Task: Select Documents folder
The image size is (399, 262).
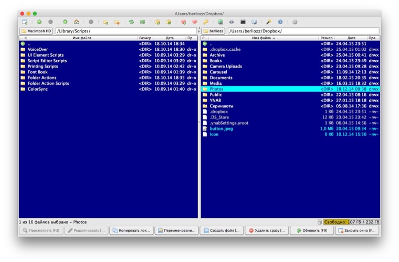Action: click(x=290, y=78)
